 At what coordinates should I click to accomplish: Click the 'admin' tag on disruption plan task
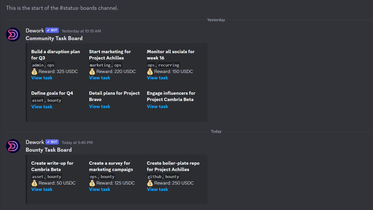(38, 65)
